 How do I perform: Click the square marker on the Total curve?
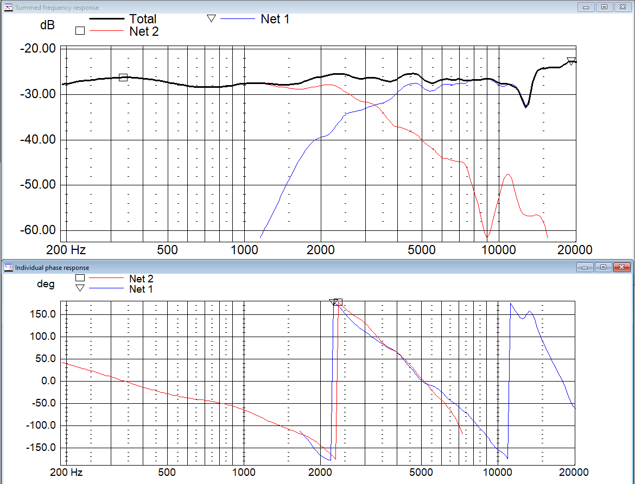[123, 78]
